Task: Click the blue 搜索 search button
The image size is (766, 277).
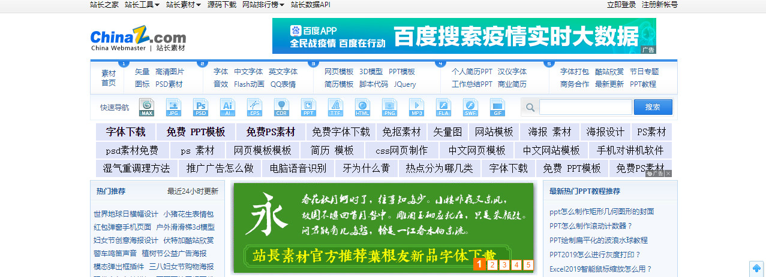Action: pyautogui.click(x=653, y=107)
